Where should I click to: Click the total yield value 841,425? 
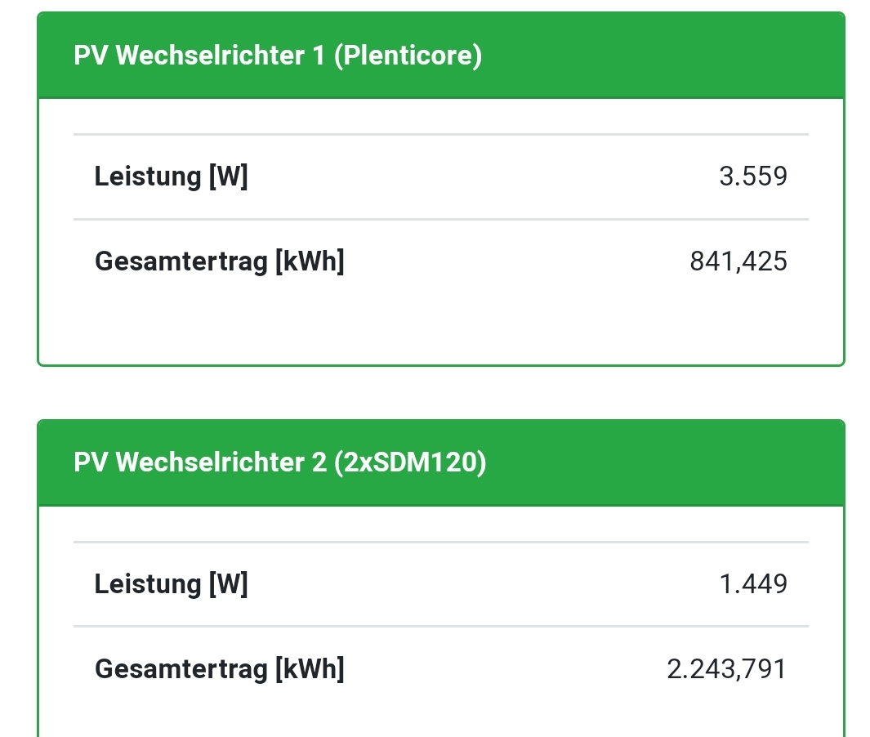coord(738,261)
